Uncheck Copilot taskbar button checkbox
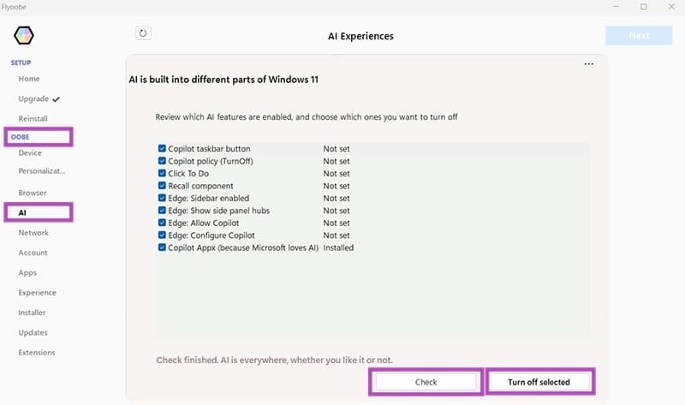 162,149
